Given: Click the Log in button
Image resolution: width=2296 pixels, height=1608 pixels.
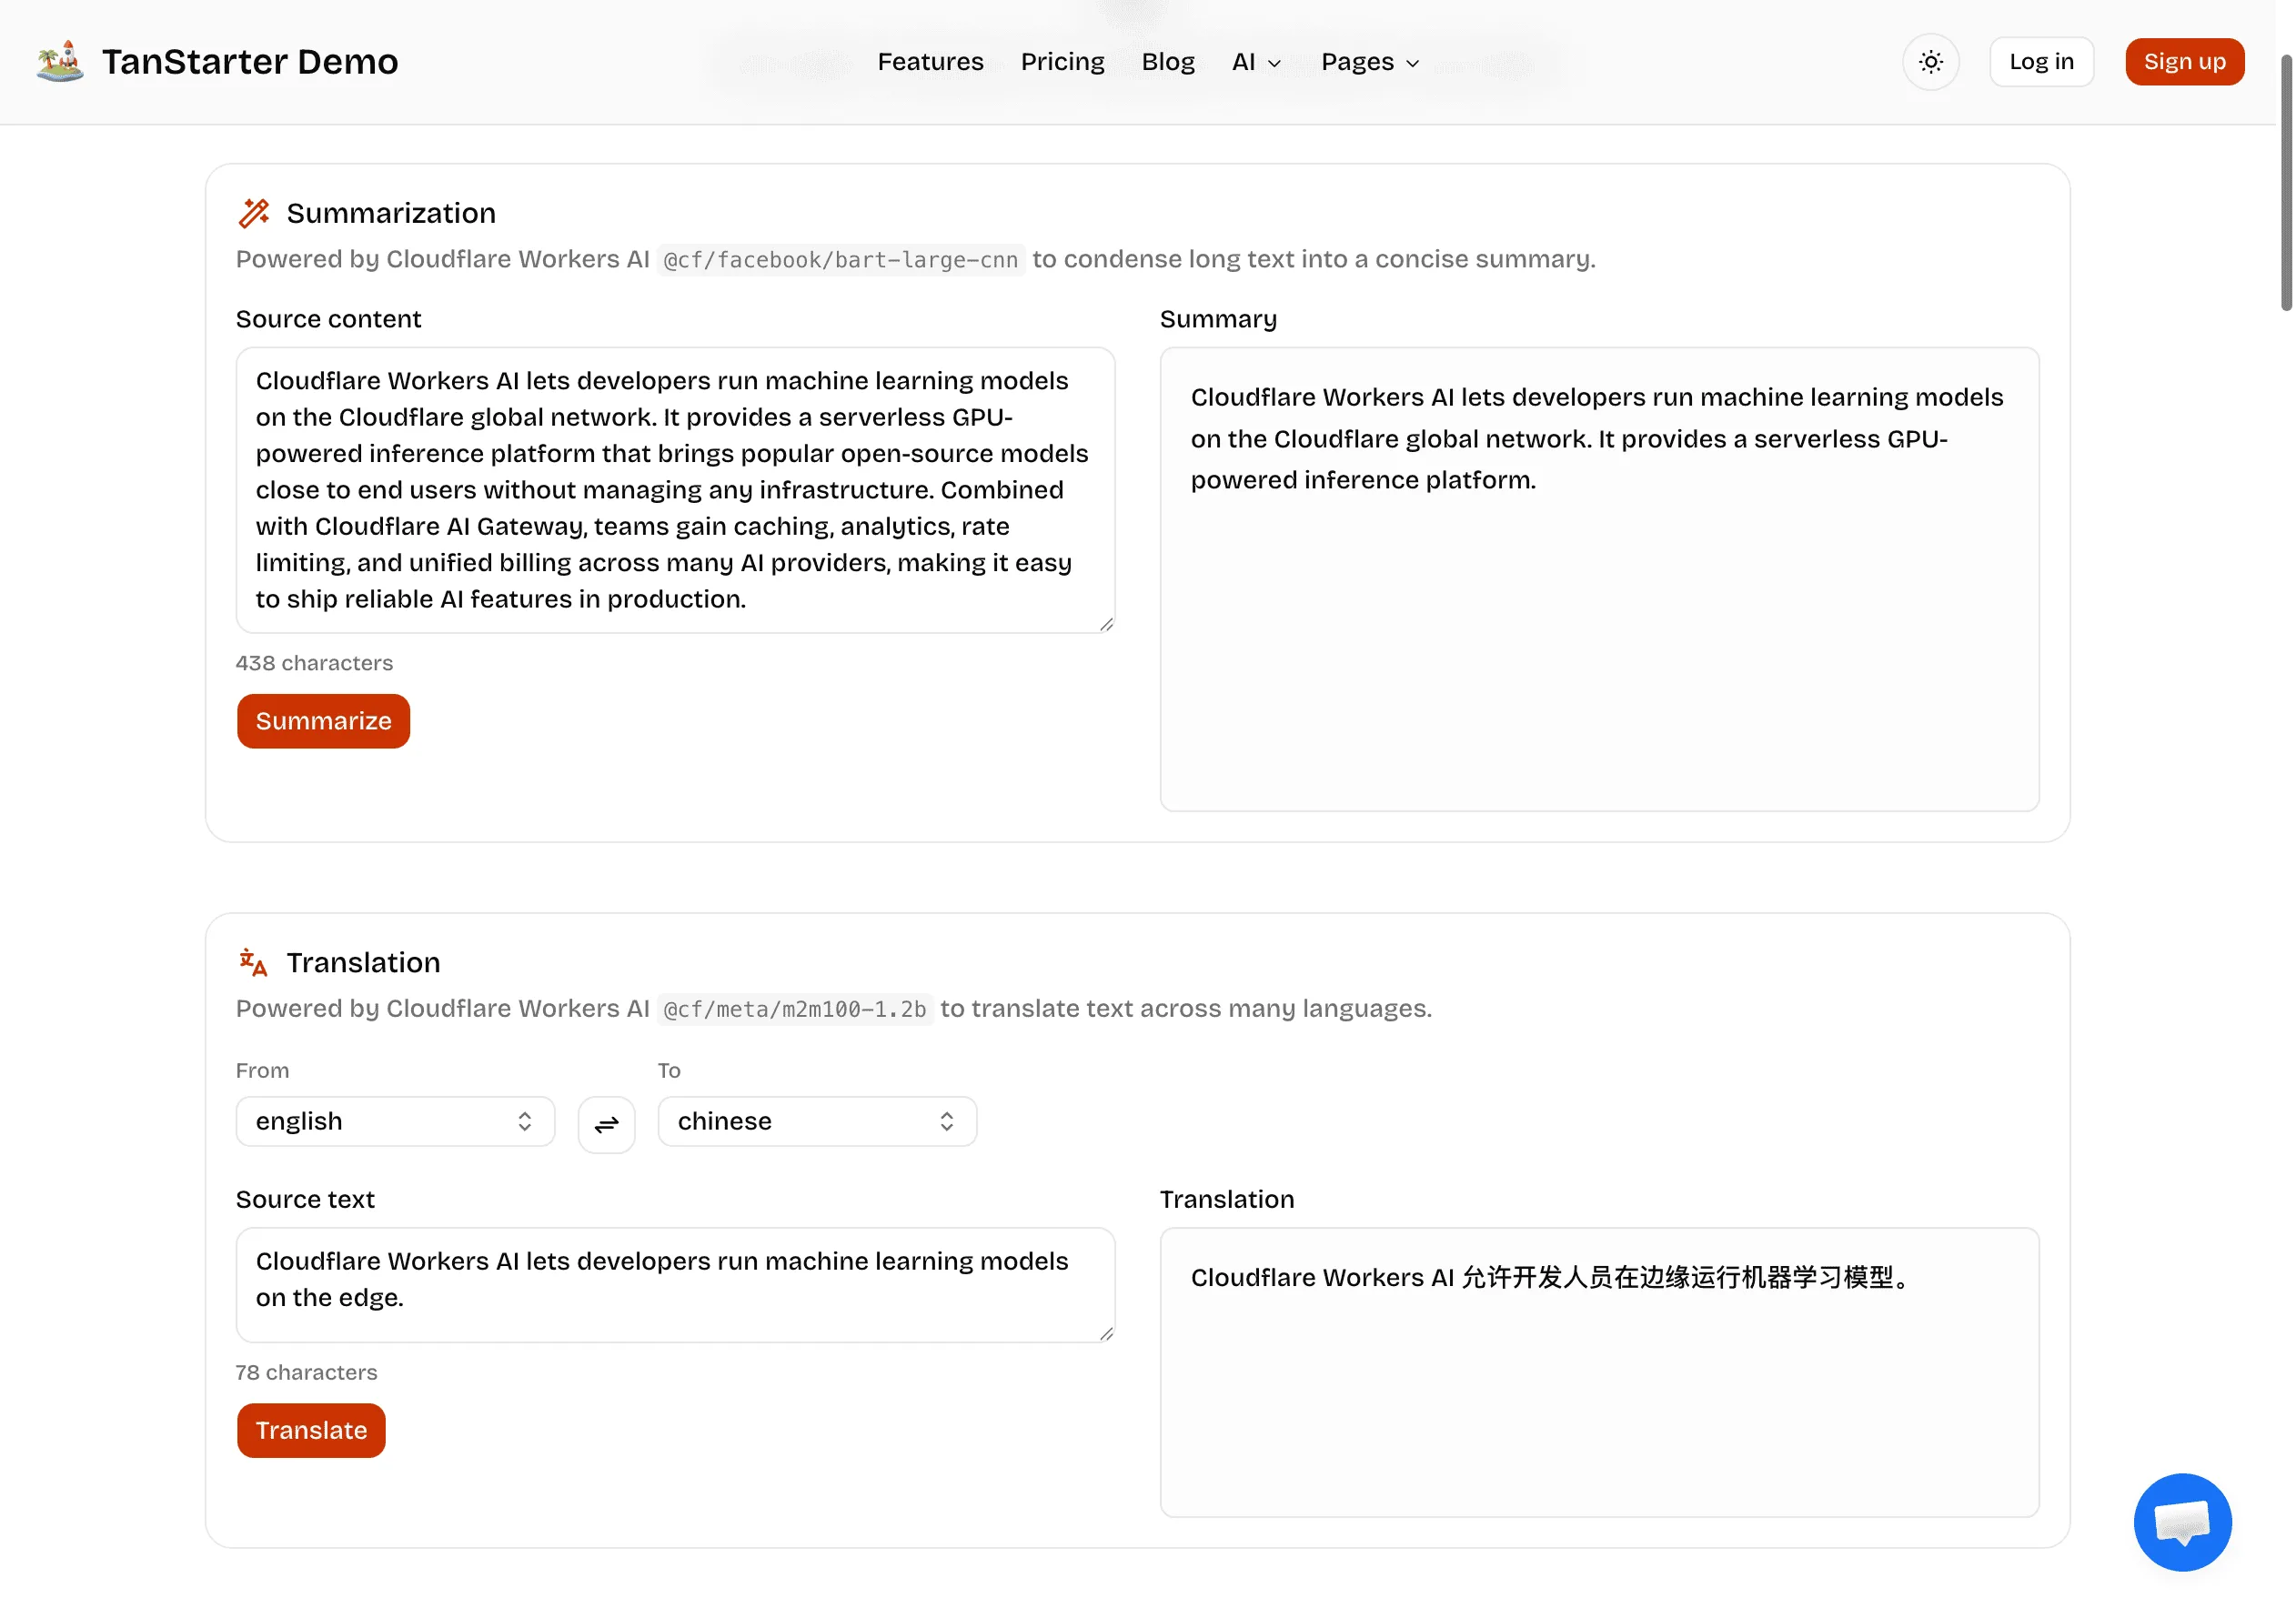Looking at the screenshot, I should (2043, 62).
